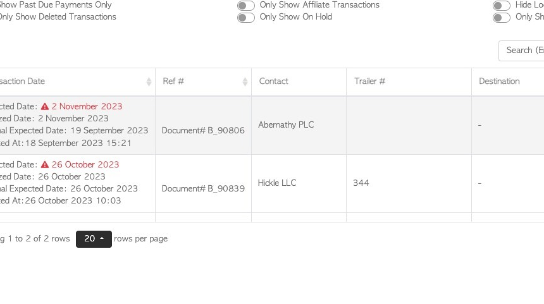Click the sort arrows in the Ref # column

click(x=245, y=82)
